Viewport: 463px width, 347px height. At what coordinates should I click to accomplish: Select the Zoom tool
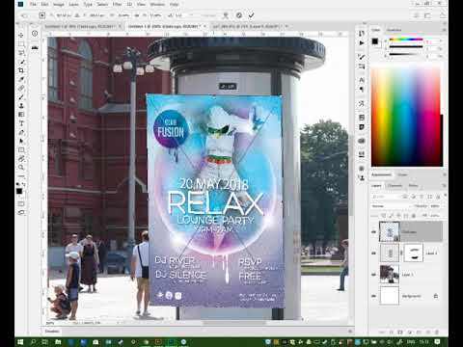pos(21,168)
